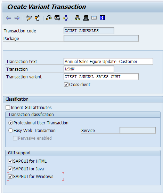Select Professional User Transaction radio button

[10, 123]
